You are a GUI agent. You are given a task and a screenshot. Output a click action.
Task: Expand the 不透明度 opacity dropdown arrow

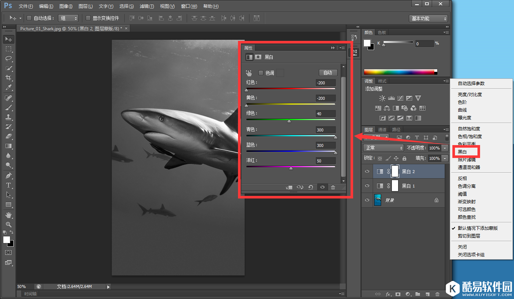pyautogui.click(x=445, y=148)
